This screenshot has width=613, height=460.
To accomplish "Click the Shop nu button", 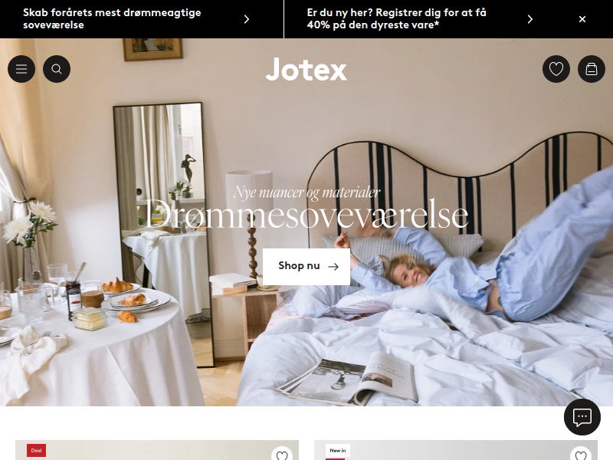I will click(x=306, y=266).
